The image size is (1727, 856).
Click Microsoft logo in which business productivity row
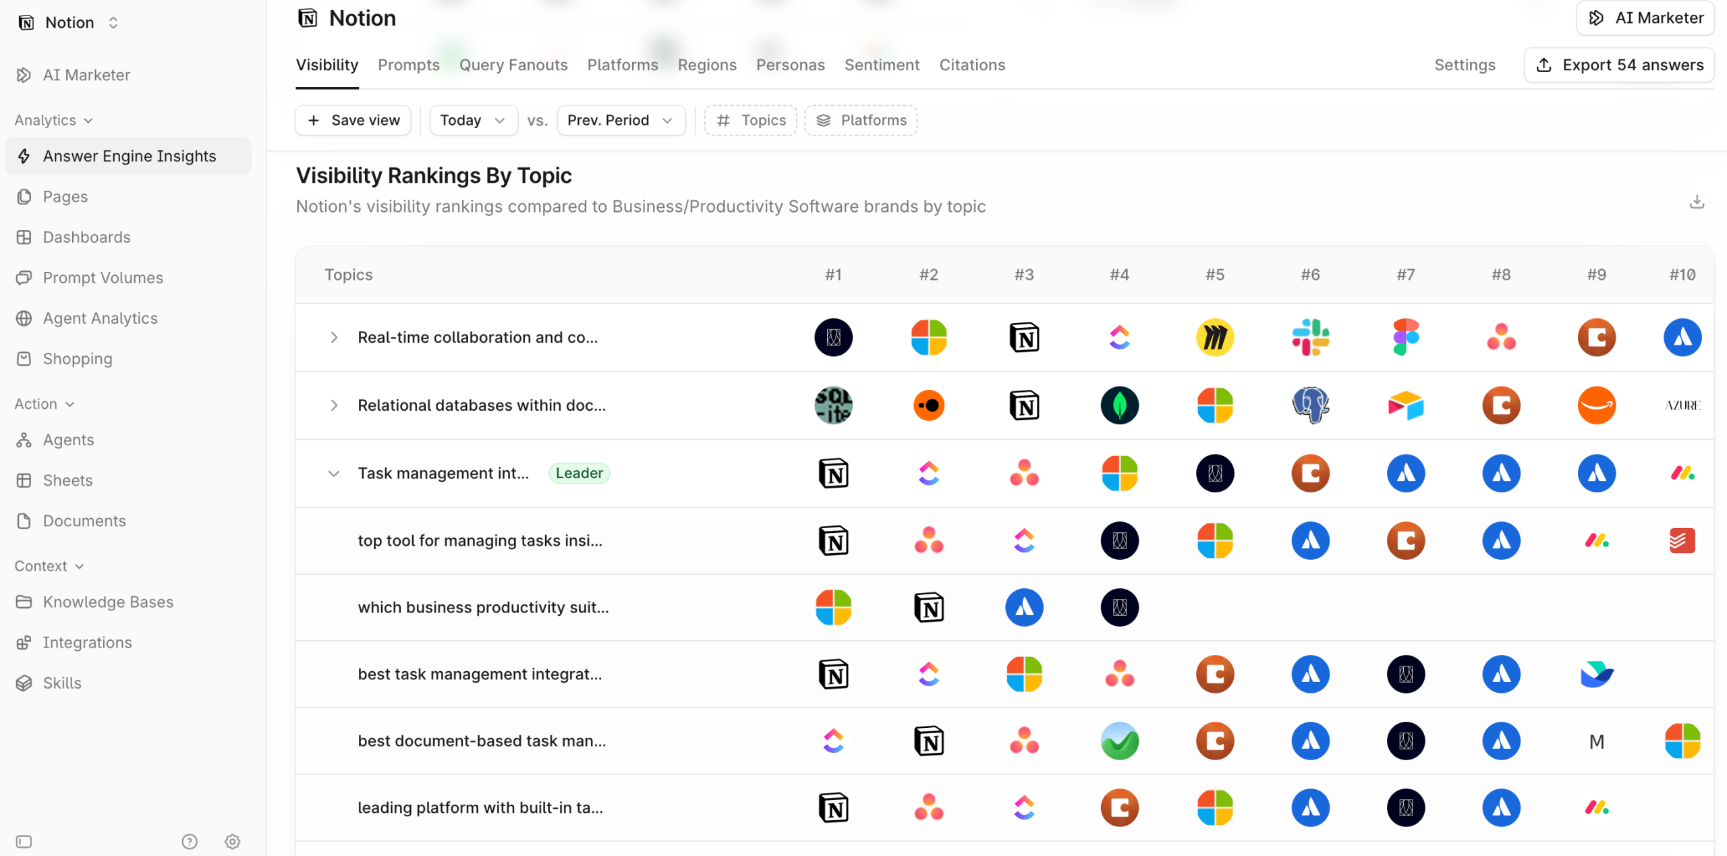coord(834,607)
